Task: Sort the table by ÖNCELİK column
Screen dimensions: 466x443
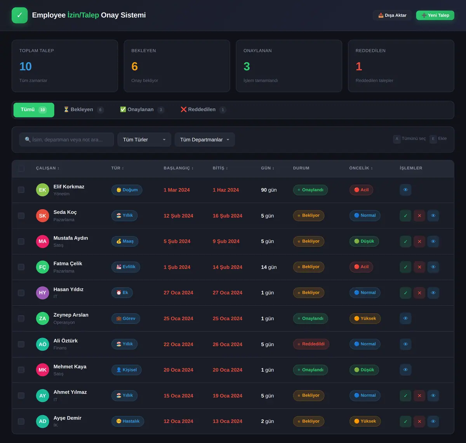Action: (x=361, y=168)
